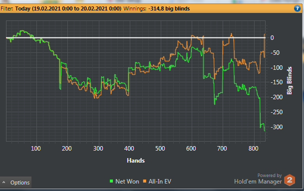Toggle the All-In EV orange legend swatch
The height and width of the screenshot is (191, 304).
tap(145, 181)
